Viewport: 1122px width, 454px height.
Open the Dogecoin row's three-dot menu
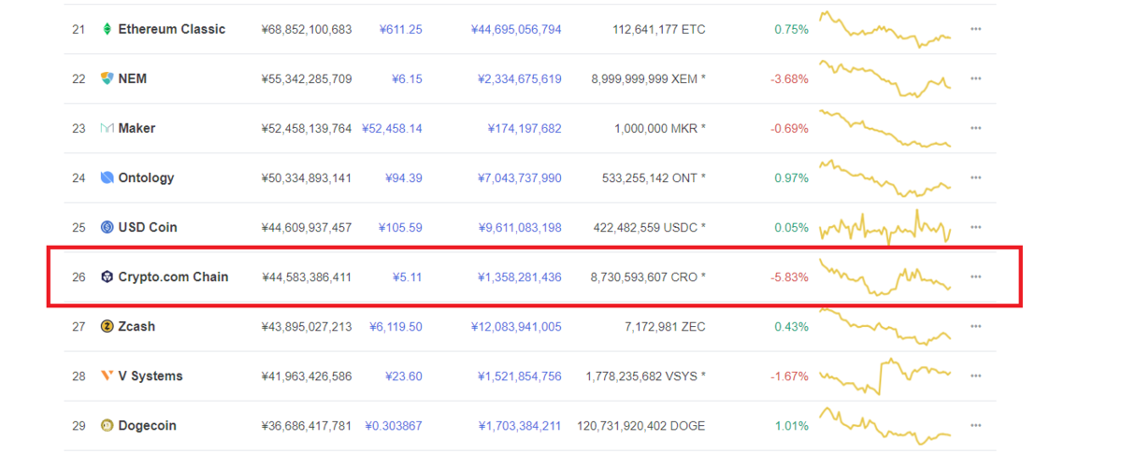click(x=975, y=425)
